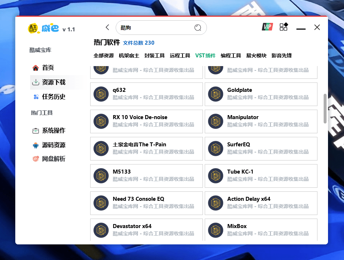Open 源码资源 in the sidebar
Screen dimensions: 344x260
coord(54,145)
